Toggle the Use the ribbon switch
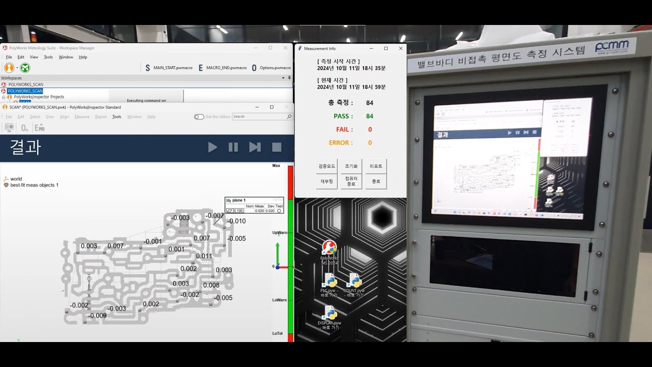This screenshot has height=367, width=652. pyautogui.click(x=199, y=117)
